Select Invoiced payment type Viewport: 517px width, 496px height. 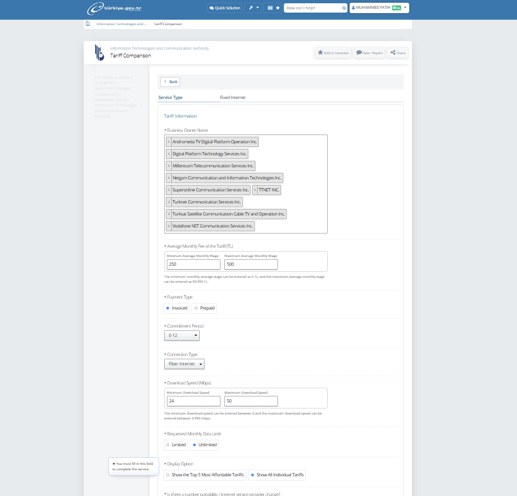(x=176, y=308)
